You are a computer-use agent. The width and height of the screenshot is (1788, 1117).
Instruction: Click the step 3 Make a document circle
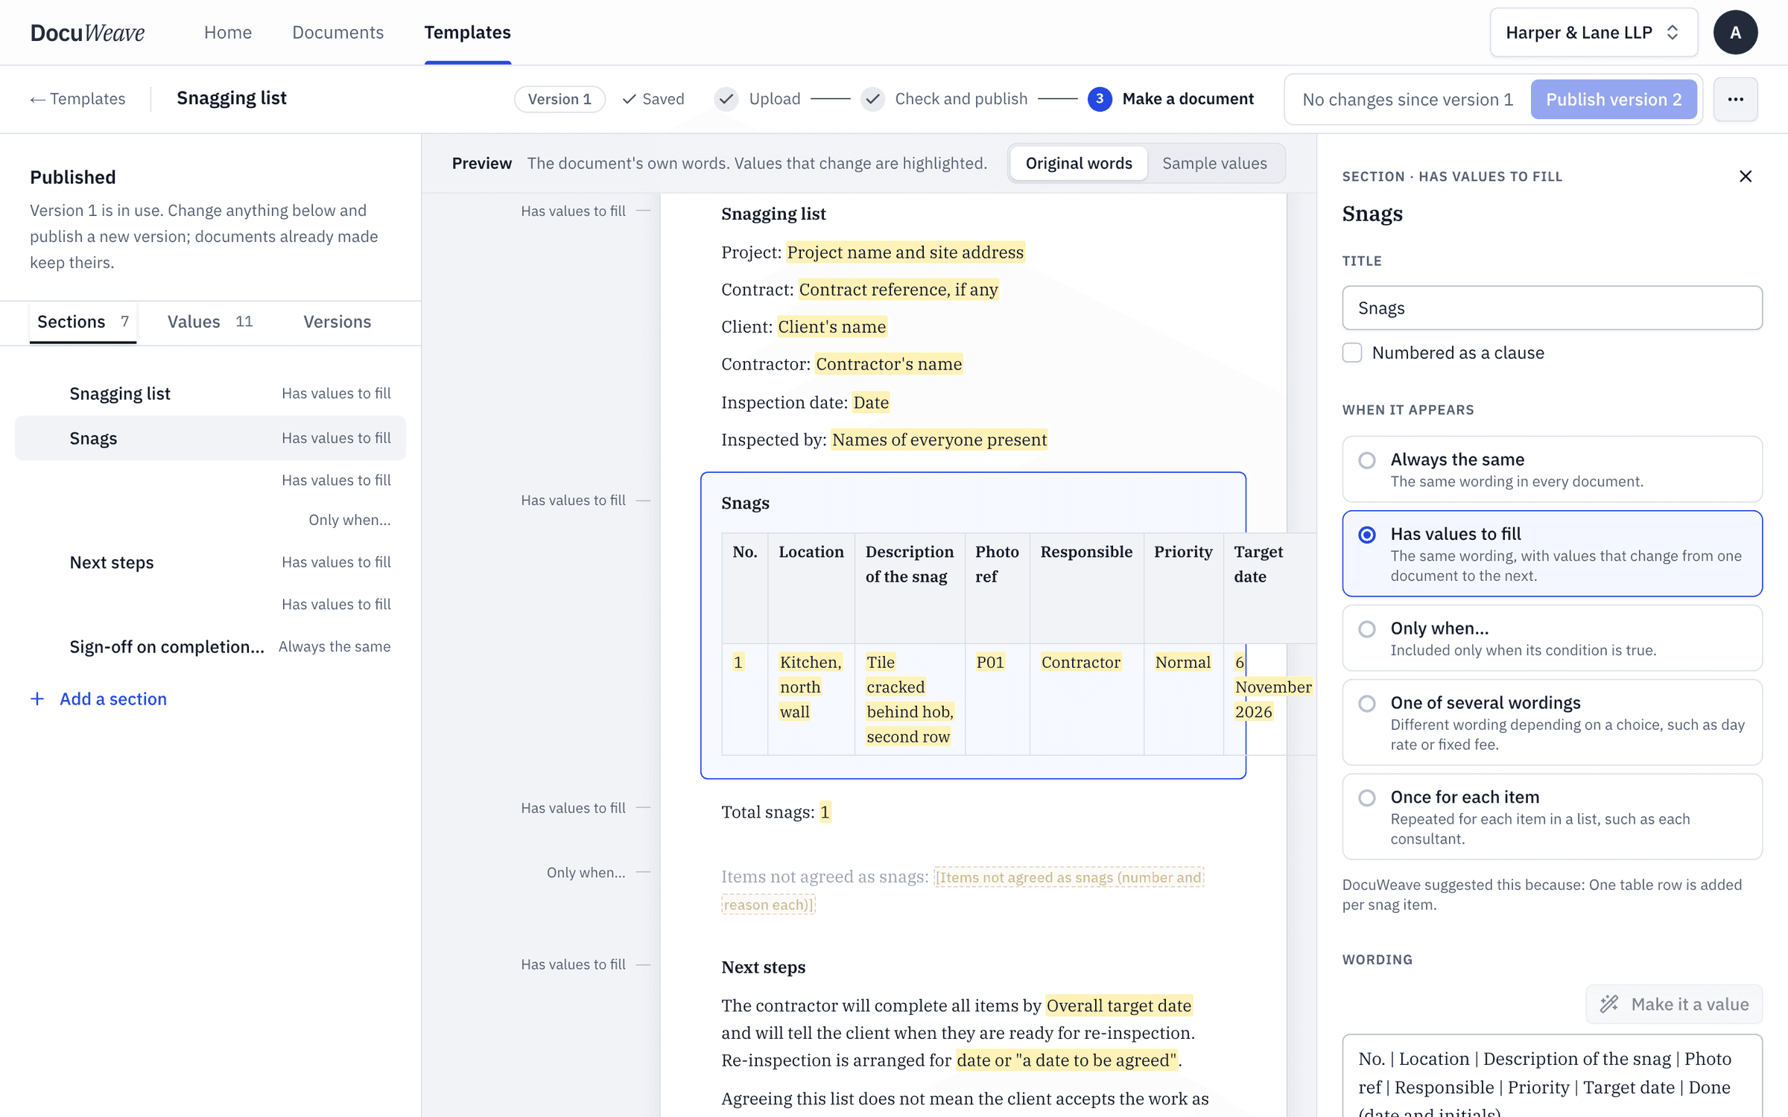coord(1099,99)
